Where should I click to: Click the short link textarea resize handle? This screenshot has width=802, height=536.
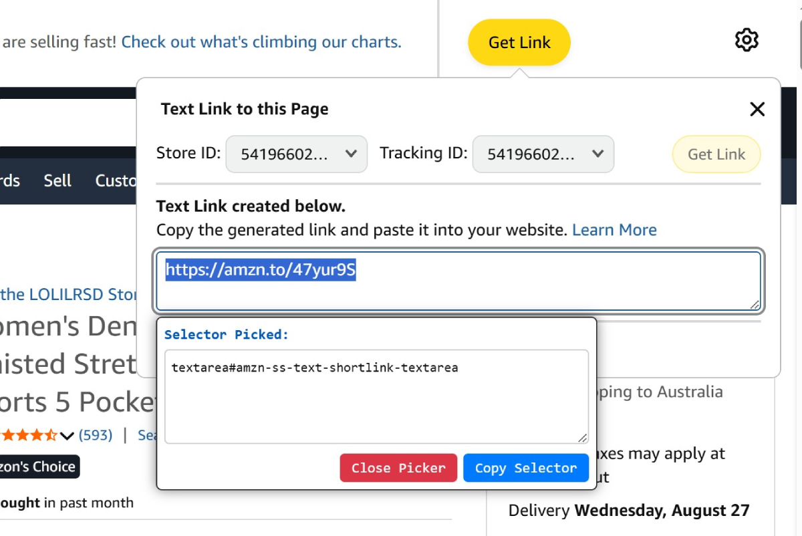tap(755, 305)
